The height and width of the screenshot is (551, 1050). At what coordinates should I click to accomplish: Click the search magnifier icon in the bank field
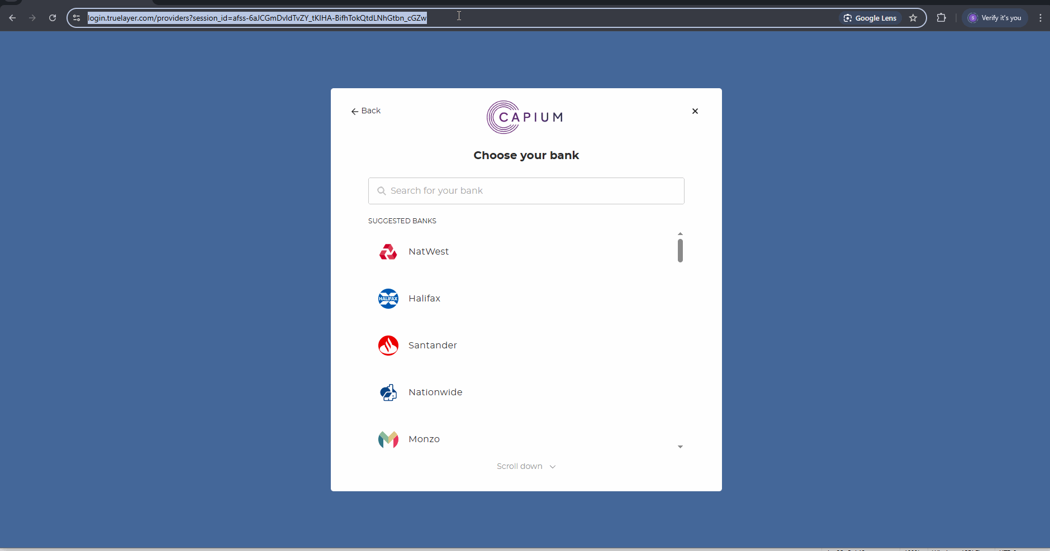382,191
